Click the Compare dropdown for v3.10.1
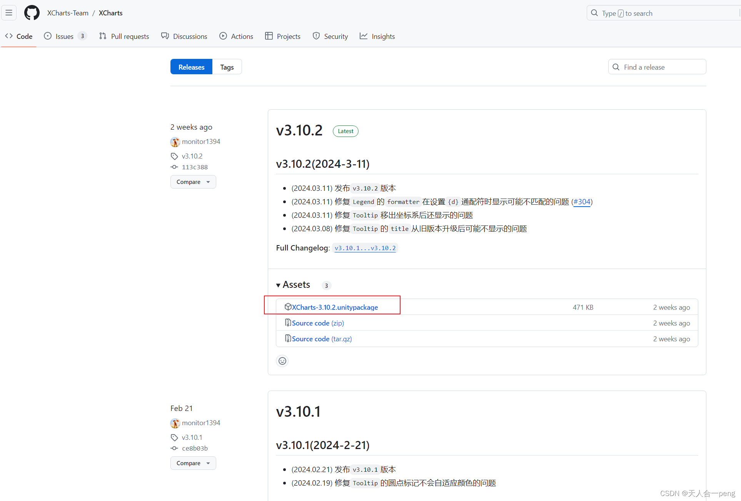741x501 pixels. (x=192, y=463)
